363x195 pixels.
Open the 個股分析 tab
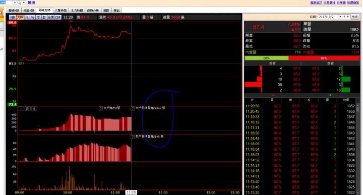click(93, 11)
